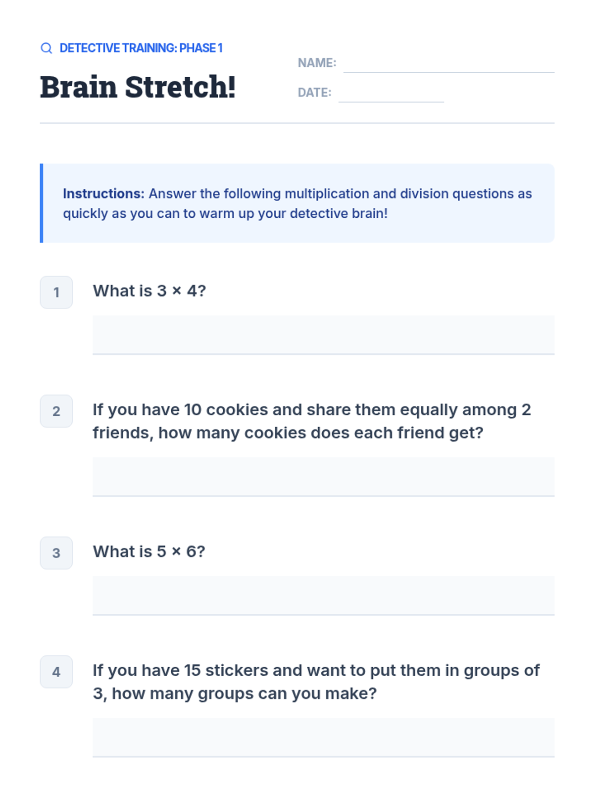Screen dimensions: 594x792
Task: Click the DATE: label
Action: [x=314, y=93]
